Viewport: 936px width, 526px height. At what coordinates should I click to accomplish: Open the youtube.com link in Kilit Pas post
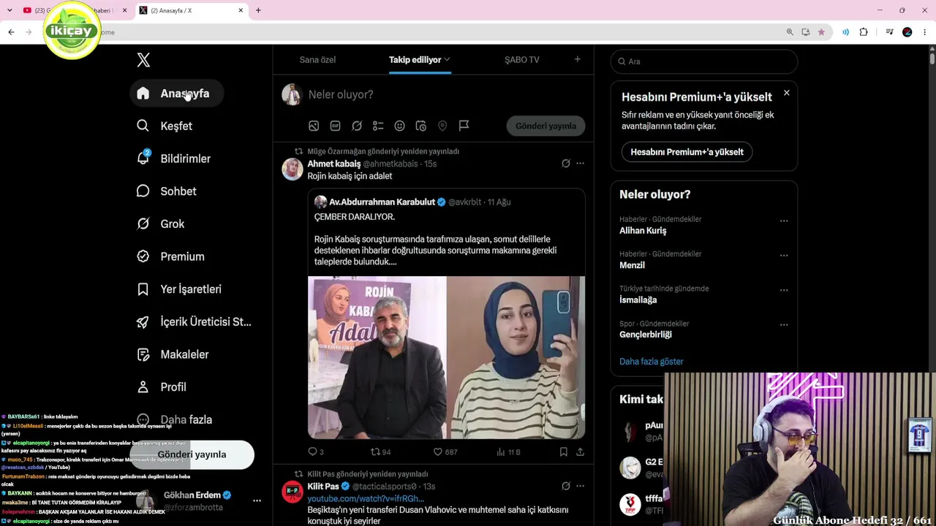pos(366,498)
